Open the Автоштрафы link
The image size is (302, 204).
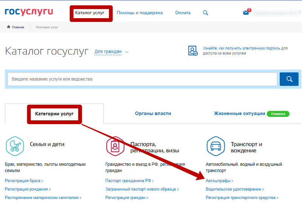tap(219, 181)
